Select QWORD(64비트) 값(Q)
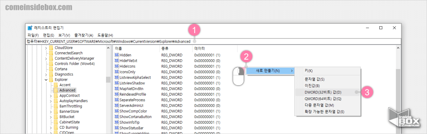427x134 pixels. point(328,98)
